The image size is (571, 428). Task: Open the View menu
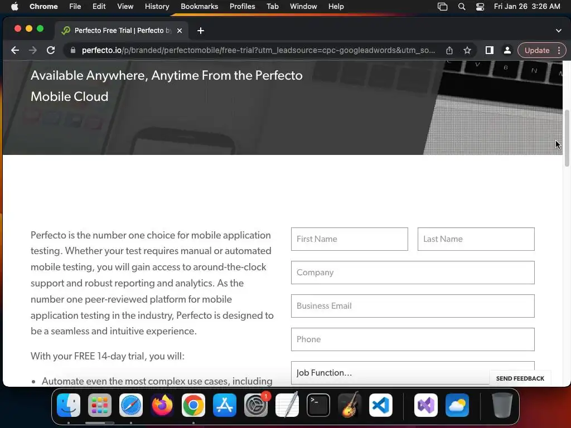pos(125,6)
